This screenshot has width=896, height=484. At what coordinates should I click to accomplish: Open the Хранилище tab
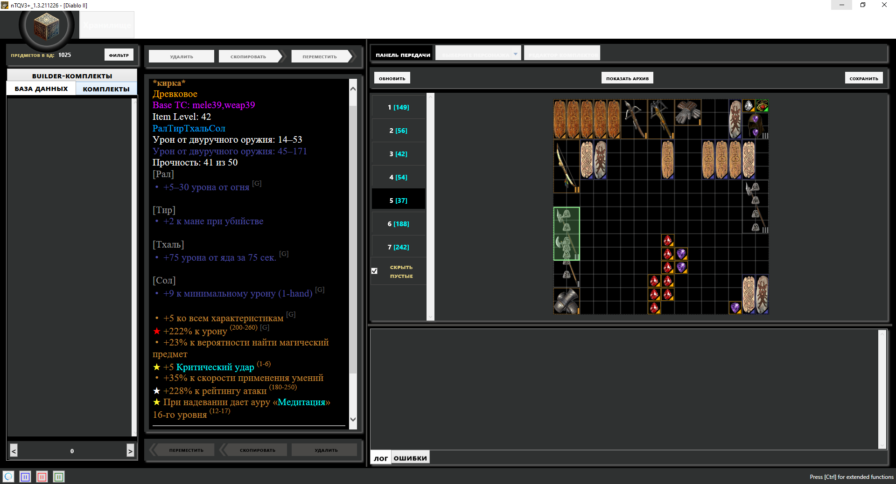(107, 25)
